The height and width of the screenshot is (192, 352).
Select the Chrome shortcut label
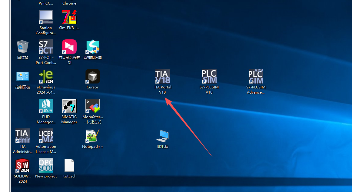click(69, 3)
